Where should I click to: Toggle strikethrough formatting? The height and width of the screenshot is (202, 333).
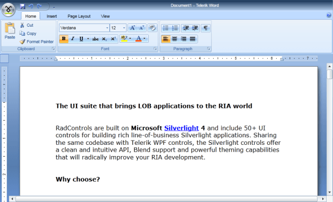[95, 39]
